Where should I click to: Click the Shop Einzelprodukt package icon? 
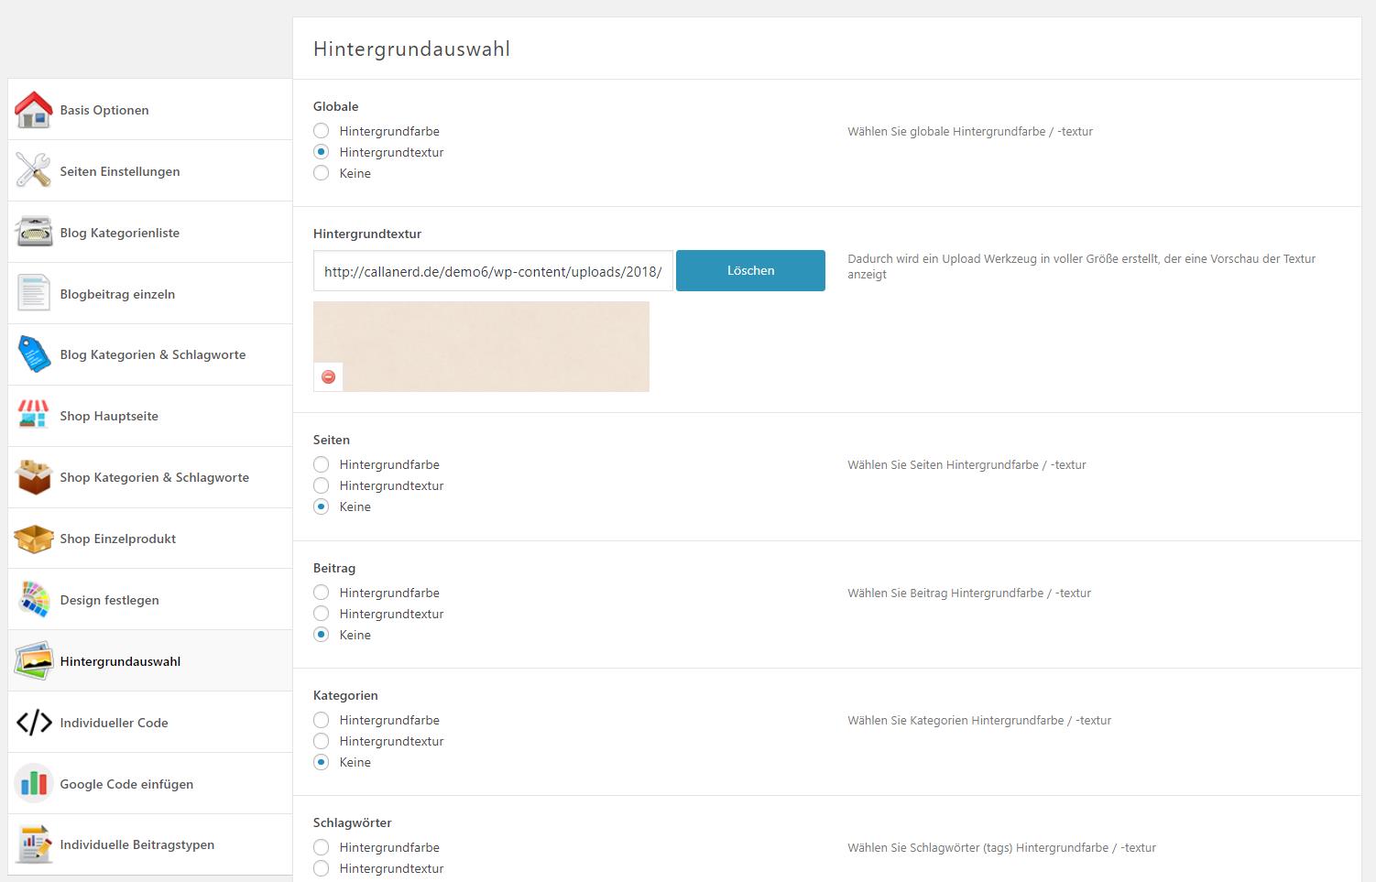34,539
